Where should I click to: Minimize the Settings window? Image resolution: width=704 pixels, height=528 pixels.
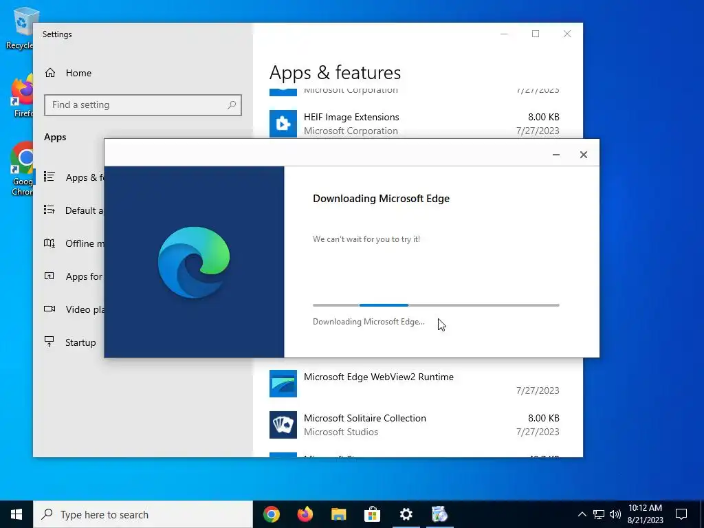pyautogui.click(x=504, y=34)
